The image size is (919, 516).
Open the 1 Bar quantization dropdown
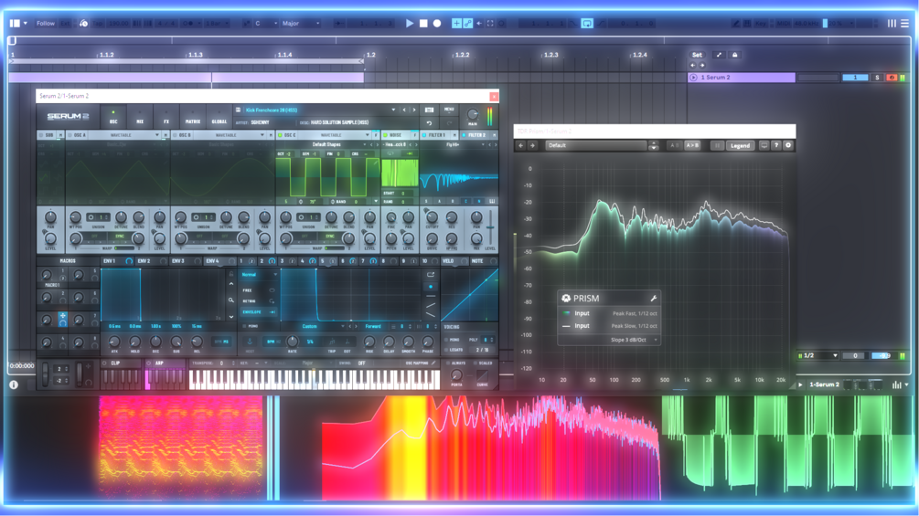point(217,24)
